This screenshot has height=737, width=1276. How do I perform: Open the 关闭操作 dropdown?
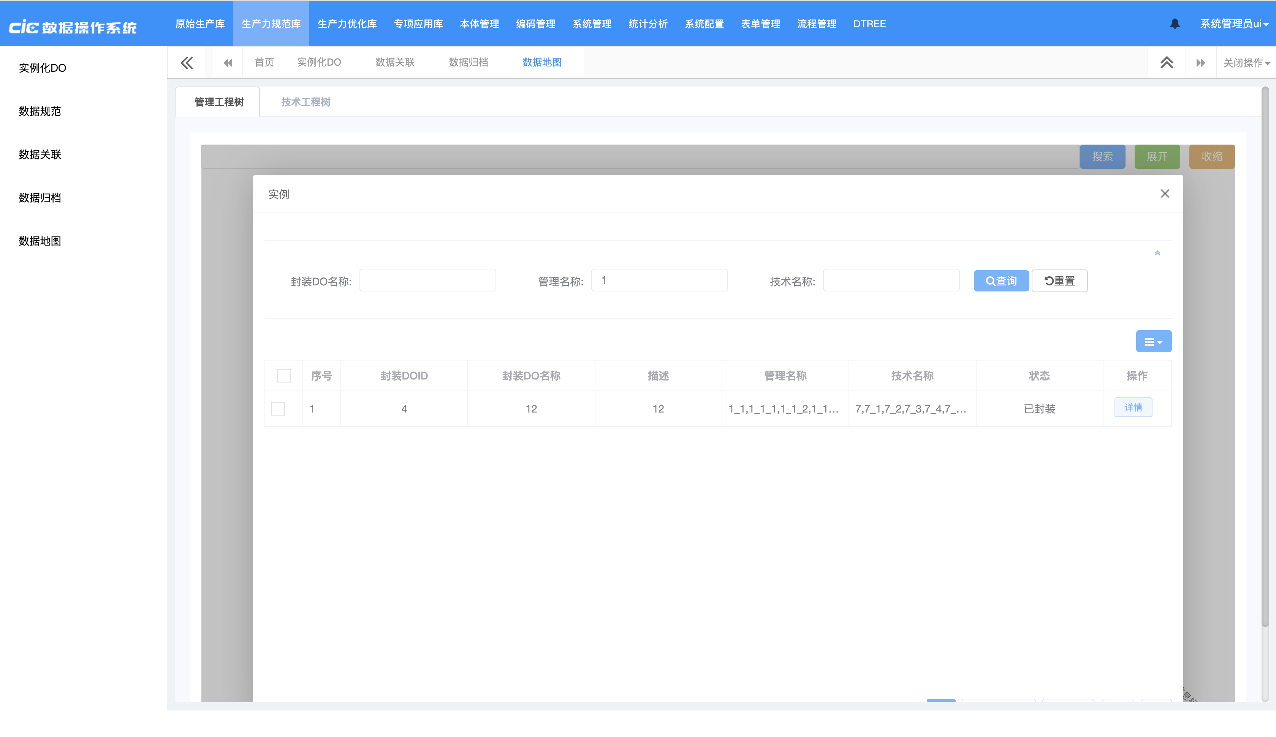[1246, 63]
